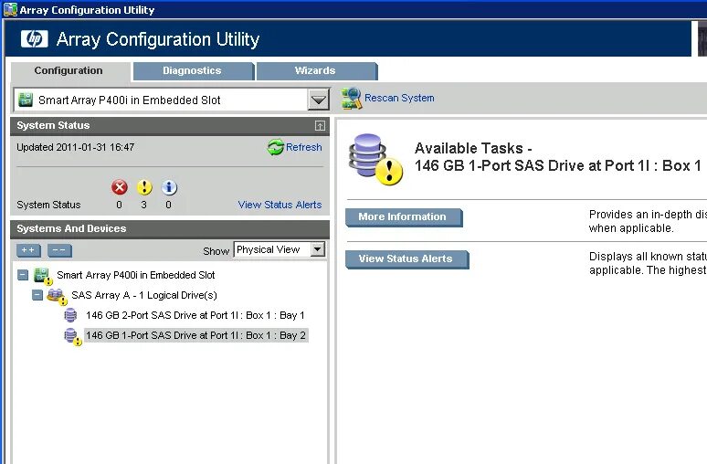Open the Wizards tab

[316, 71]
